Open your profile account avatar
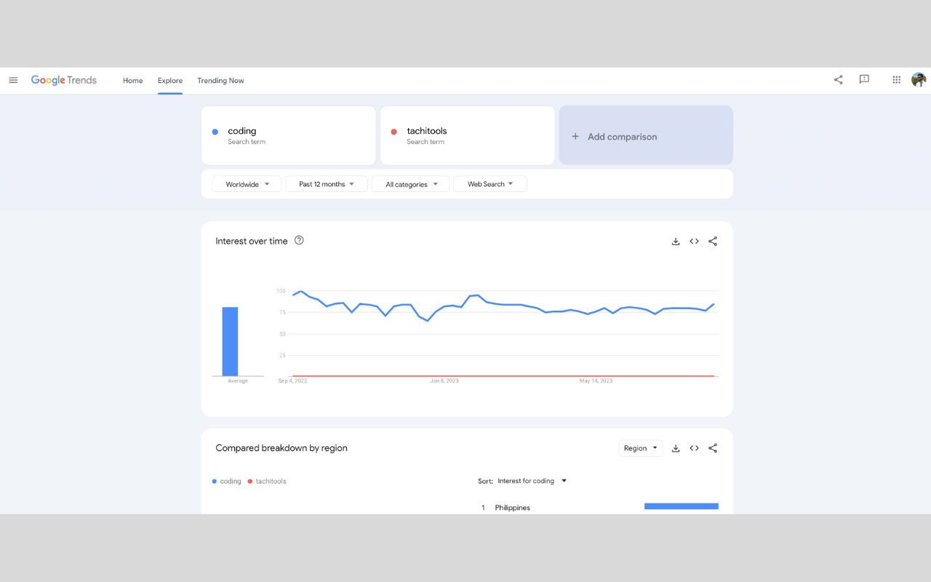This screenshot has height=582, width=931. [919, 80]
